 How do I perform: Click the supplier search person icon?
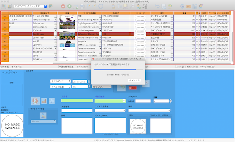click(x=43, y=115)
